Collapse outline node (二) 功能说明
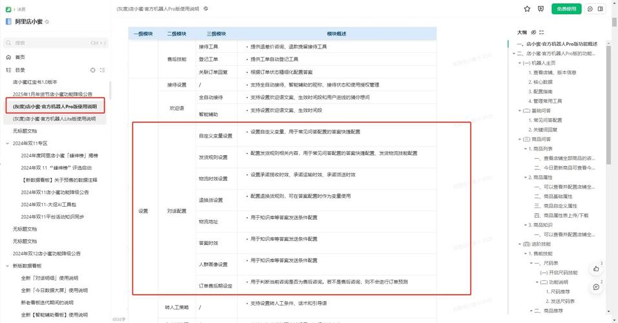 (537, 282)
